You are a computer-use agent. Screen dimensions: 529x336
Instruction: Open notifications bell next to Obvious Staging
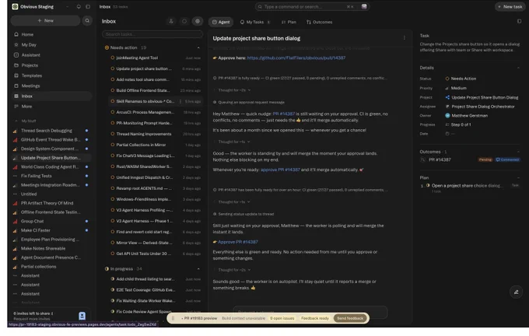79,7
